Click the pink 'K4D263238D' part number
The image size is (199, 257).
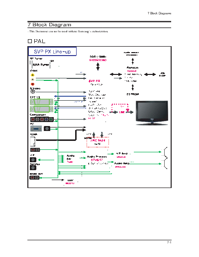coord(98,60)
